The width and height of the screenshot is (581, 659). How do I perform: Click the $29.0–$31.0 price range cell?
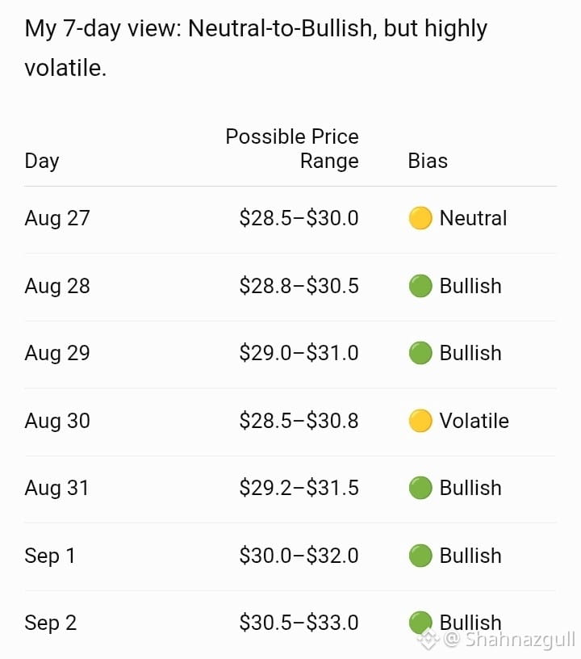click(x=299, y=353)
